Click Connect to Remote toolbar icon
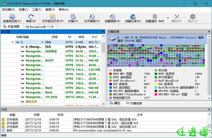212x138 pixels. [x=12, y=17]
